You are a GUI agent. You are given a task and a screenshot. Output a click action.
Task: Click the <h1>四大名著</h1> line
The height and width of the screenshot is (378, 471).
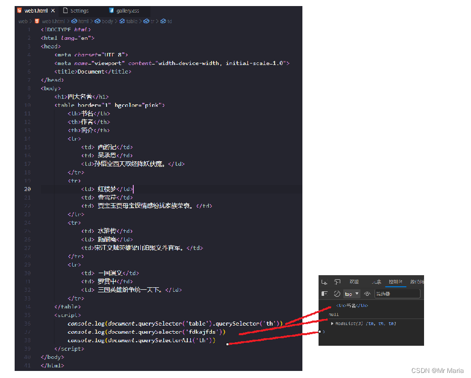point(81,97)
